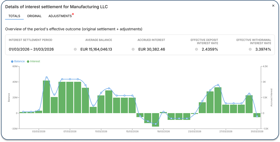
Task: Click info icon next to 3.3974% withdrawal rate
Action: [x=250, y=49]
